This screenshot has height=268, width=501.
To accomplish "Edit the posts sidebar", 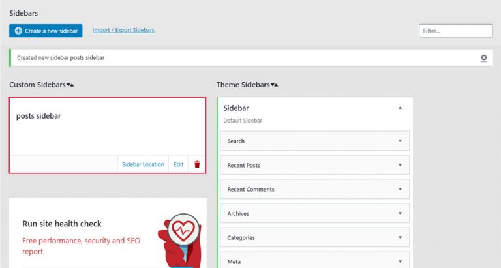I will (x=178, y=164).
